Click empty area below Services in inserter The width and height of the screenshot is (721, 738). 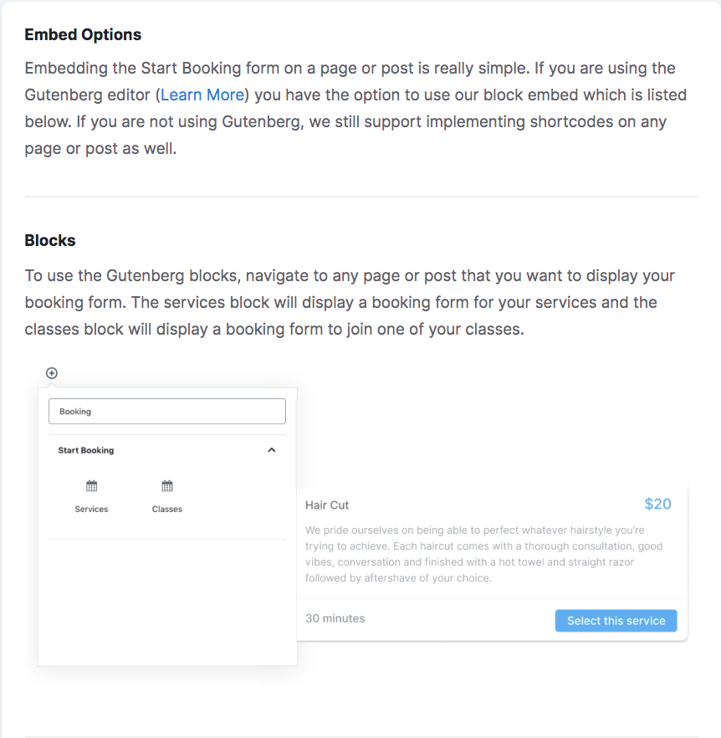point(167,602)
